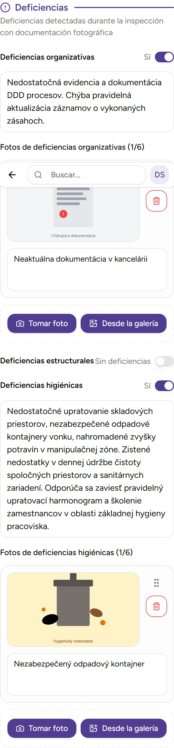Screen dimensions: 174x748
Task: Toggle off Deficiencias organizativas
Action: point(164,57)
